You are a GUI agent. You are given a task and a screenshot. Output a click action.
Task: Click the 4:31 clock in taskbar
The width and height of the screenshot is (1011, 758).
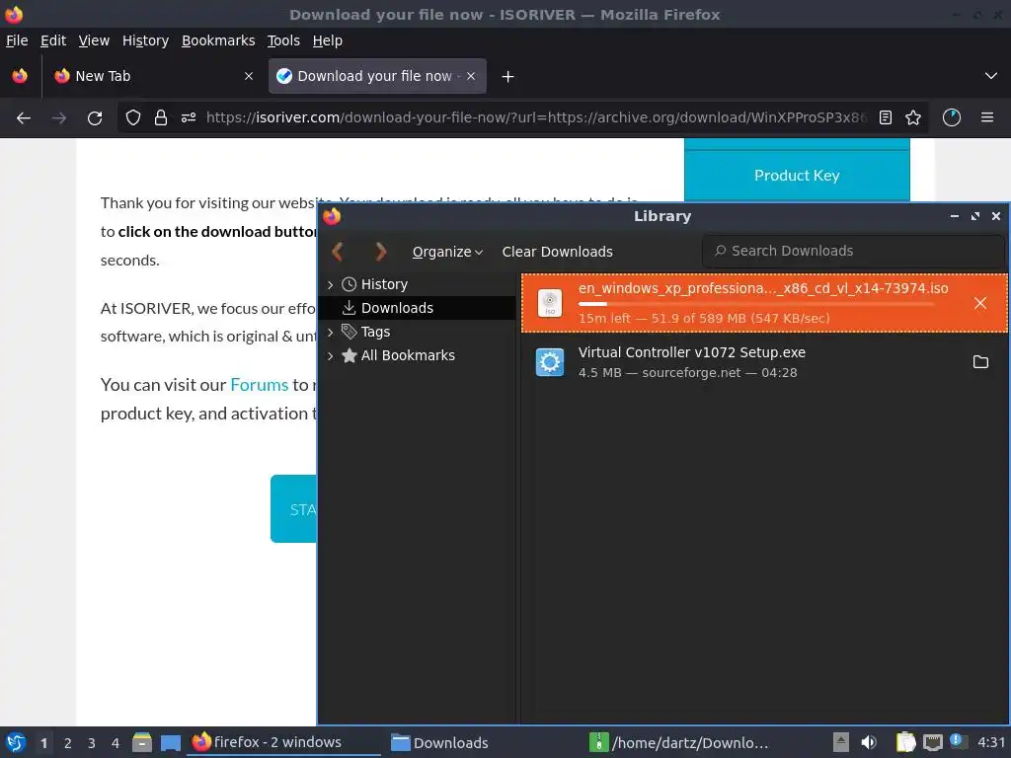[x=991, y=742]
